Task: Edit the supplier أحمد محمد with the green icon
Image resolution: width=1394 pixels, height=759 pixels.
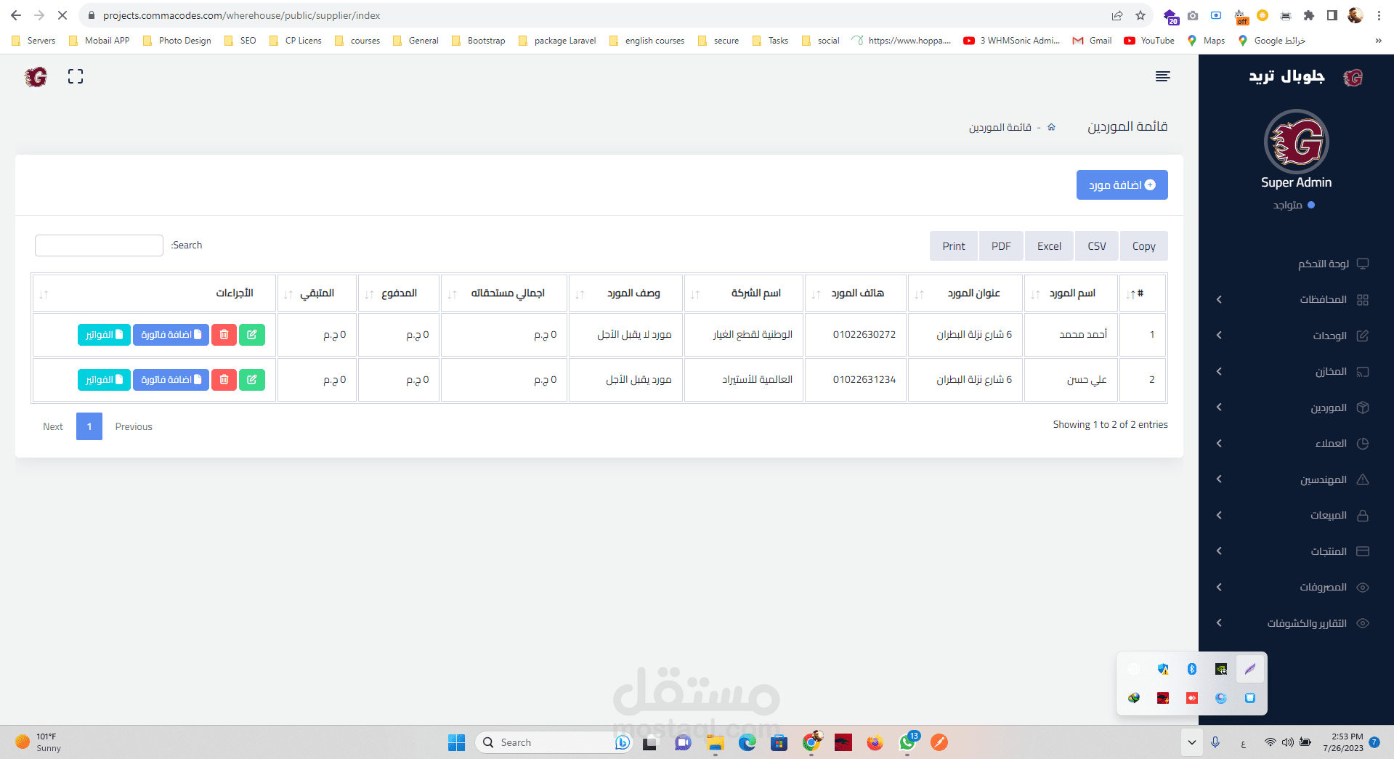Action: pos(252,335)
